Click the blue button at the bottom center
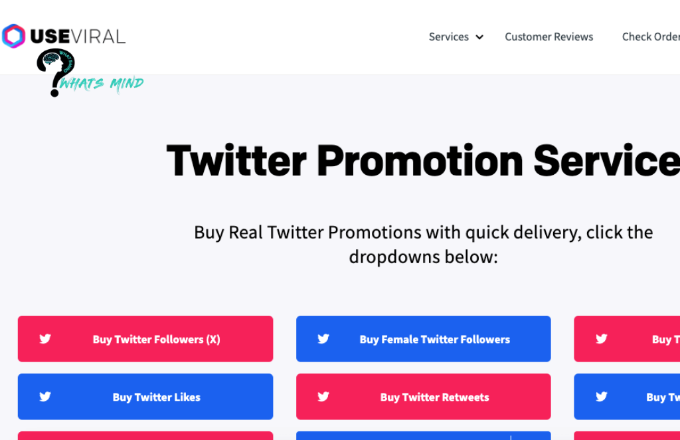This screenshot has height=440, width=680. tap(423, 436)
